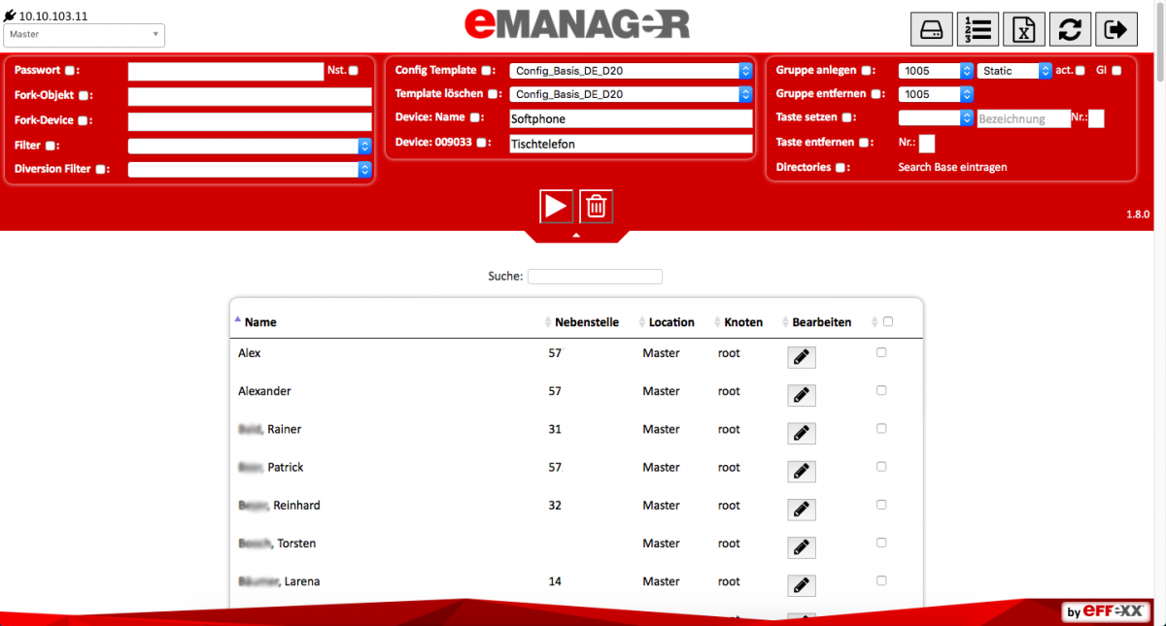
Task: Open the numbered list icon button
Action: (977, 29)
